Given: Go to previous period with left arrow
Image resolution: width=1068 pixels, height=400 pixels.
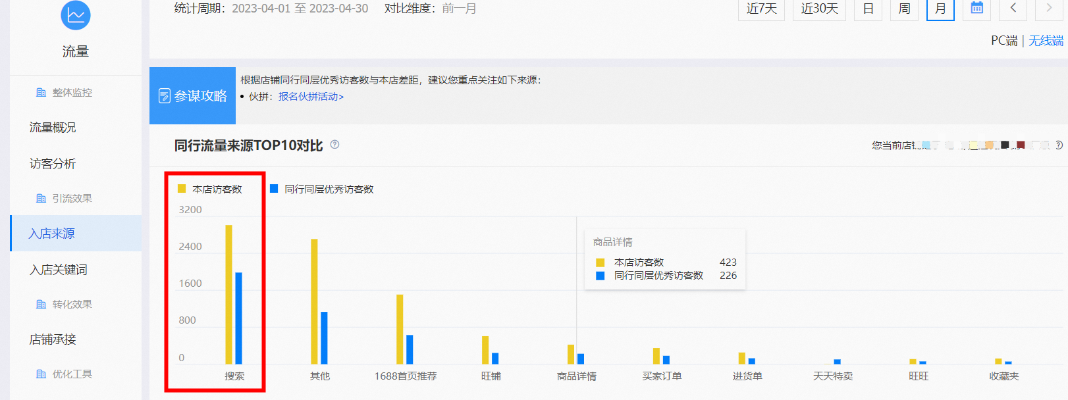Looking at the screenshot, I should click(1013, 8).
